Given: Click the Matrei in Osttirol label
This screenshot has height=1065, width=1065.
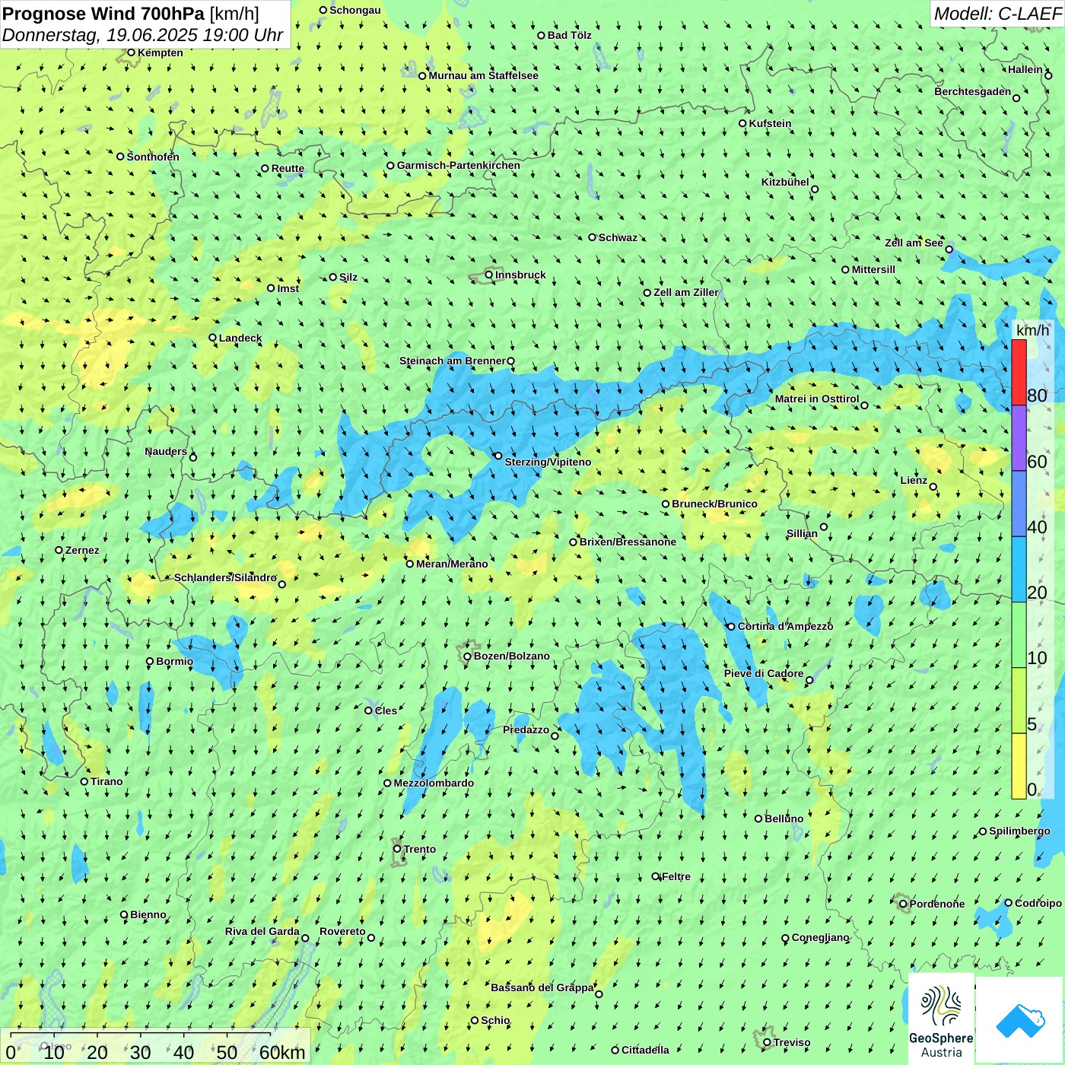Looking at the screenshot, I should click(817, 399).
